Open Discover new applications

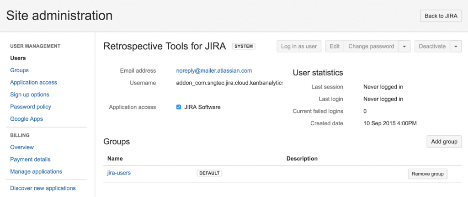point(43,188)
